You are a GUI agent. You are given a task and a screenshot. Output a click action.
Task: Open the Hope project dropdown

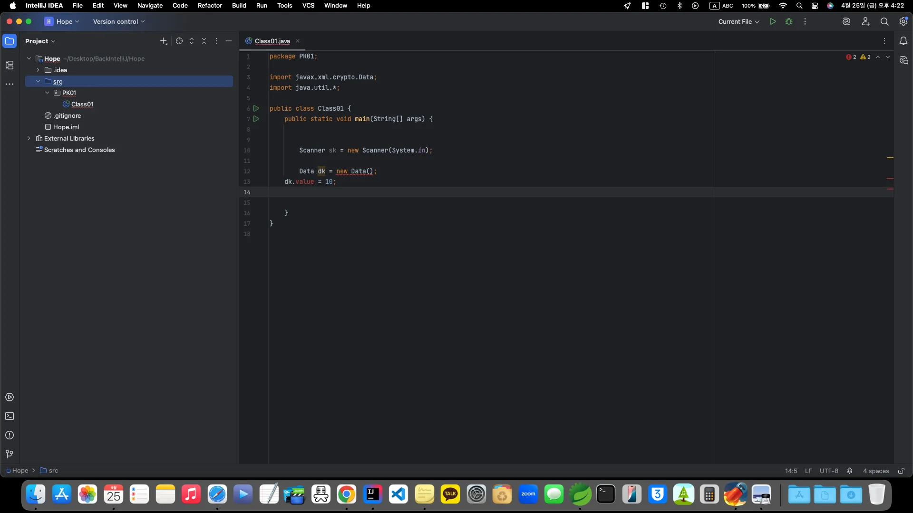[x=62, y=21]
